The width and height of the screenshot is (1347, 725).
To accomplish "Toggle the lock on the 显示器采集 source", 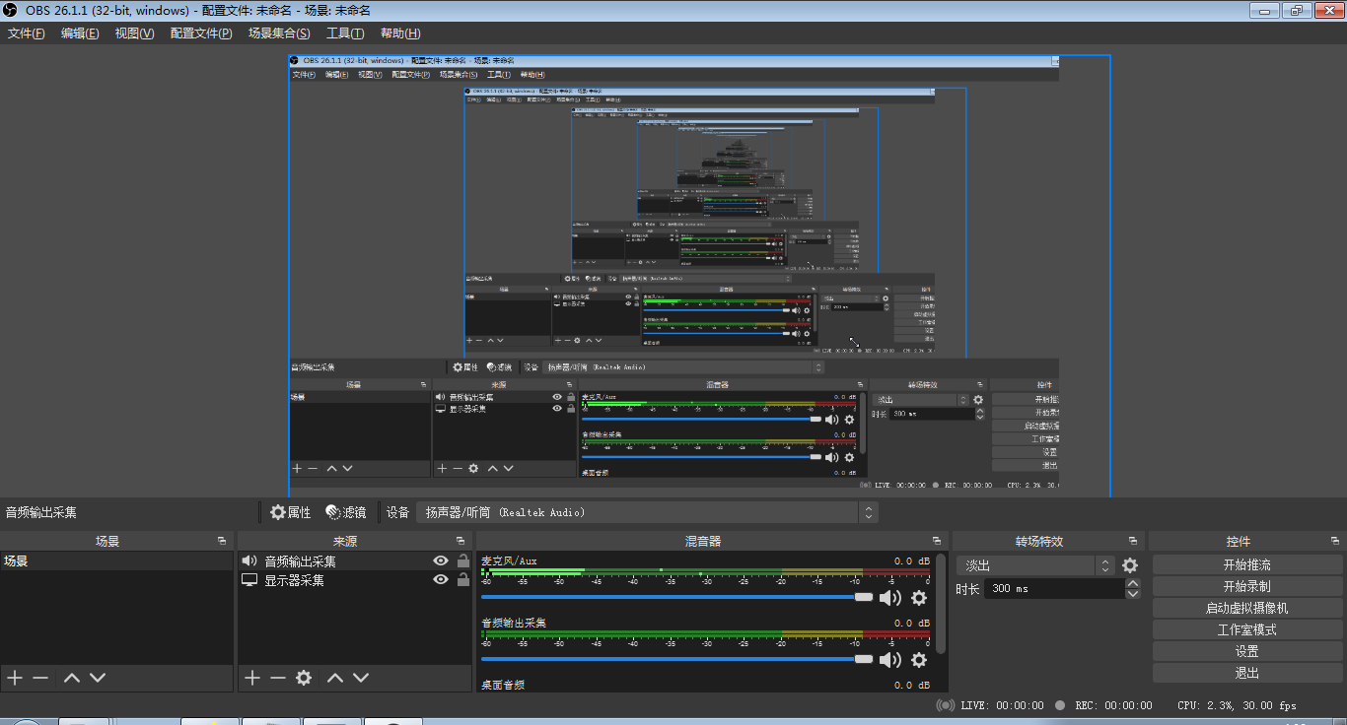I will point(462,580).
